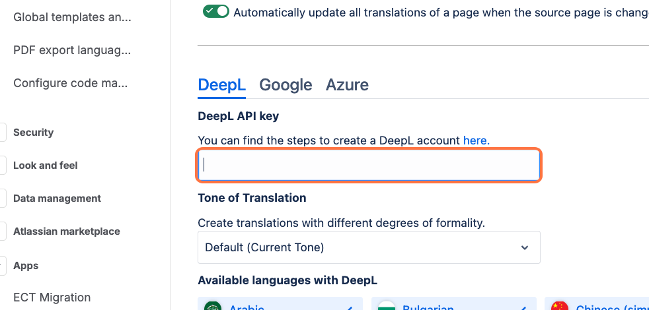Open the Tone of Translation dropdown

tap(369, 247)
